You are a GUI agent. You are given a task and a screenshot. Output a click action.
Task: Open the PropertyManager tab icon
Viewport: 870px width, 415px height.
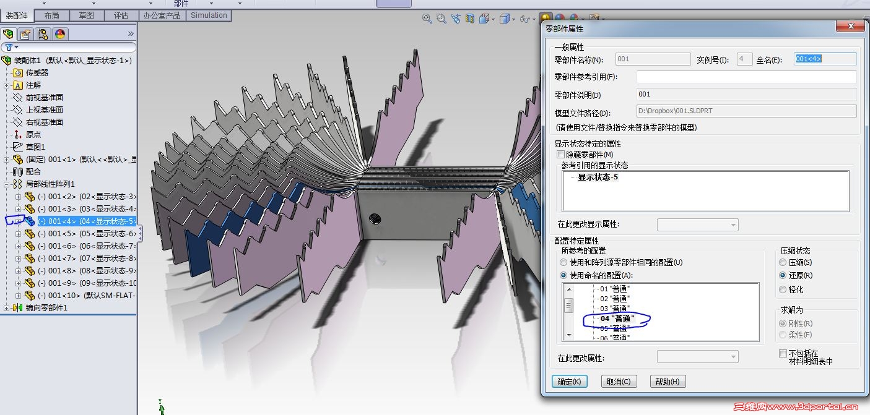[x=25, y=33]
